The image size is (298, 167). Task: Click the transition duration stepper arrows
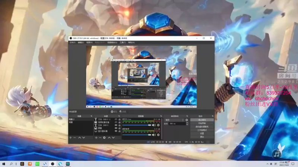187,124
